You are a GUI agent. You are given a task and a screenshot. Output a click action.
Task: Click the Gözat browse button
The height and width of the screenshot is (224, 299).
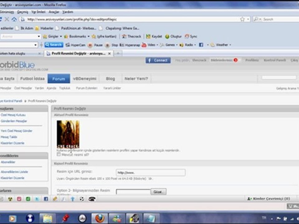[158, 192]
